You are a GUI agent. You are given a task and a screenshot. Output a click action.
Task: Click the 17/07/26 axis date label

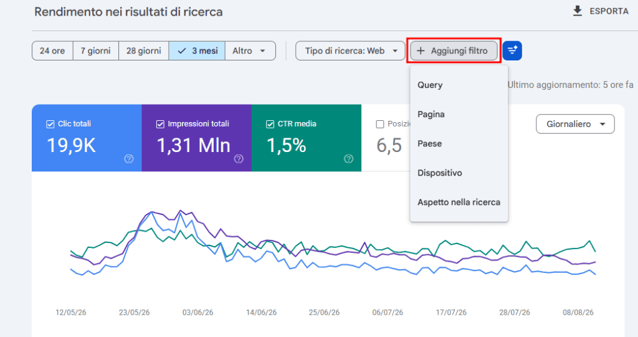[451, 313]
